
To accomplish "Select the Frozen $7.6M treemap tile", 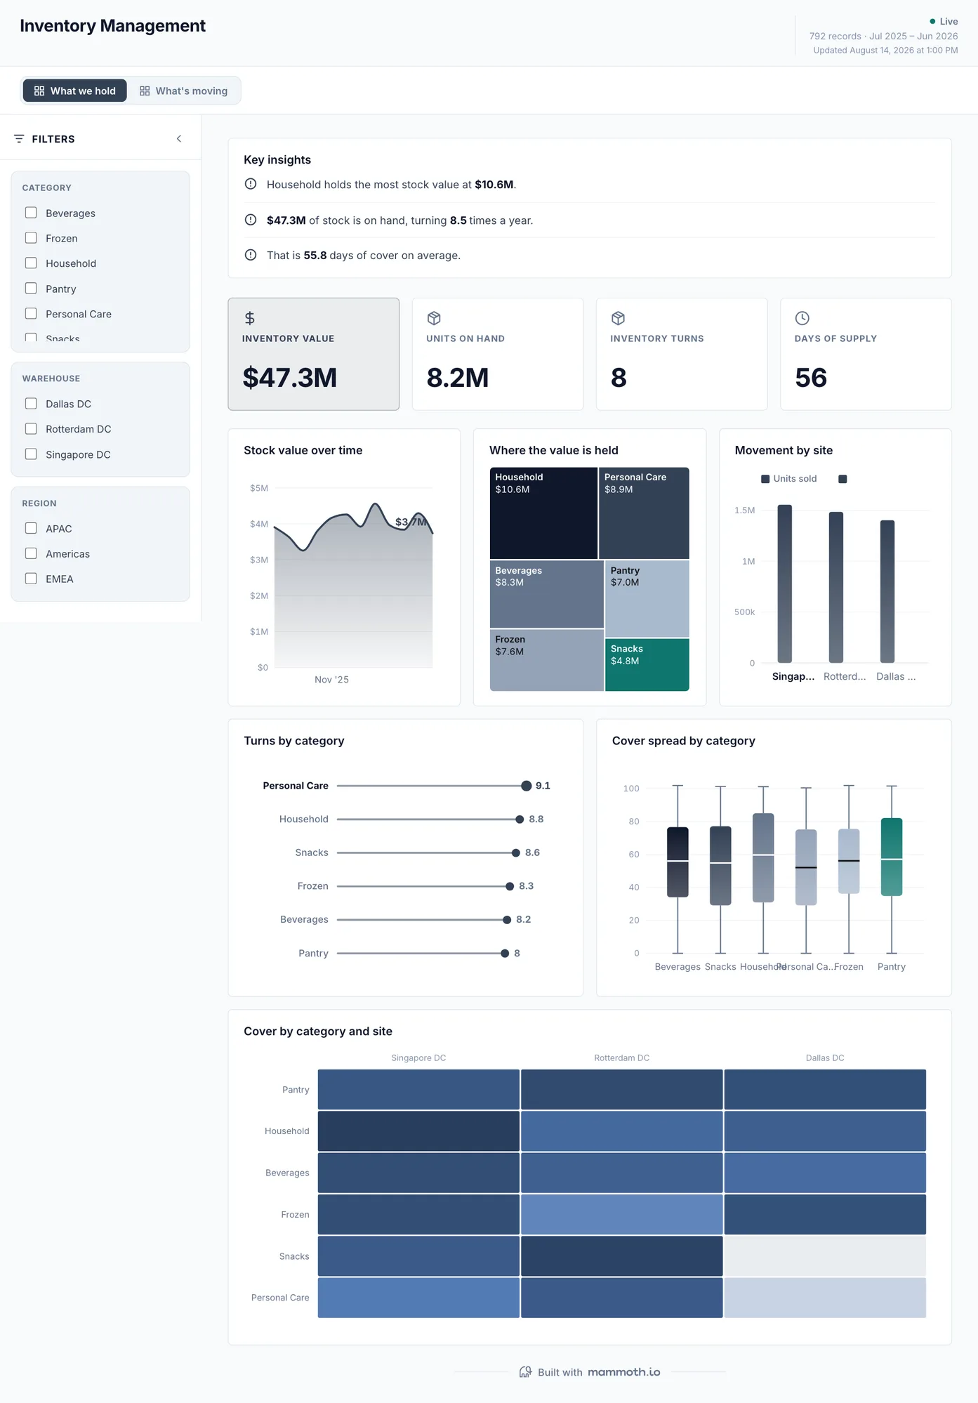I will tap(547, 660).
